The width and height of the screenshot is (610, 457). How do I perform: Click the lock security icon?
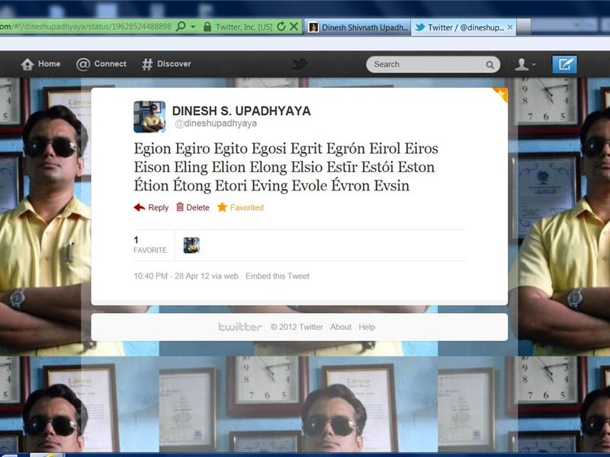point(207,27)
